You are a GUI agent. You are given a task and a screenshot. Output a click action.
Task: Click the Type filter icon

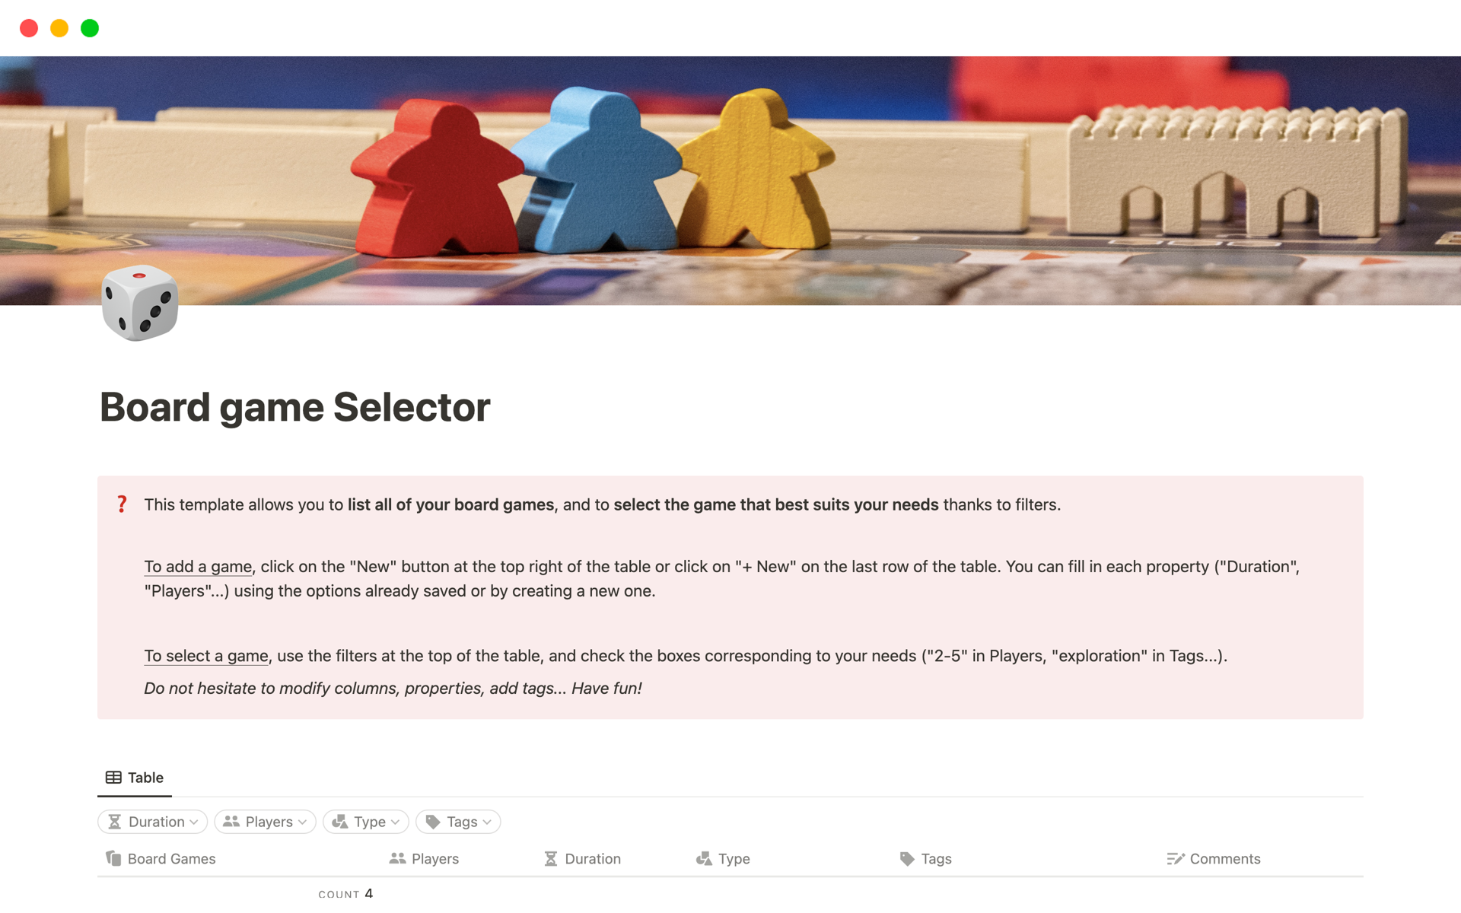339,822
